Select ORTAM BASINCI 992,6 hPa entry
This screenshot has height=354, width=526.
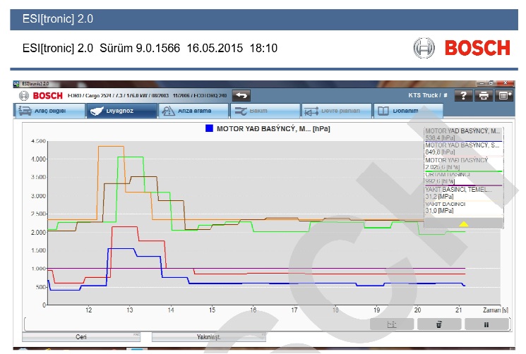coord(463,178)
